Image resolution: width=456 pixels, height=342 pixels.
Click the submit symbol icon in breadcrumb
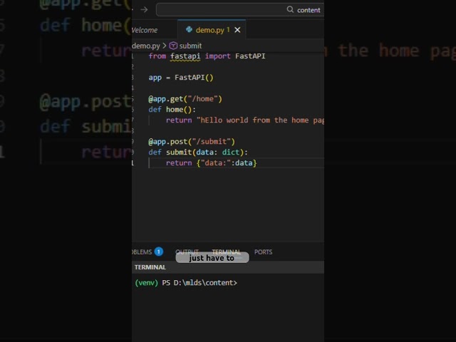(173, 46)
